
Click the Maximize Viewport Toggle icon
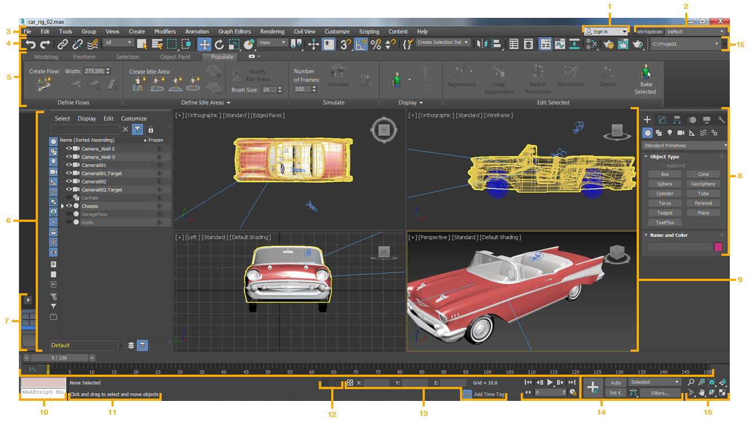tap(723, 393)
